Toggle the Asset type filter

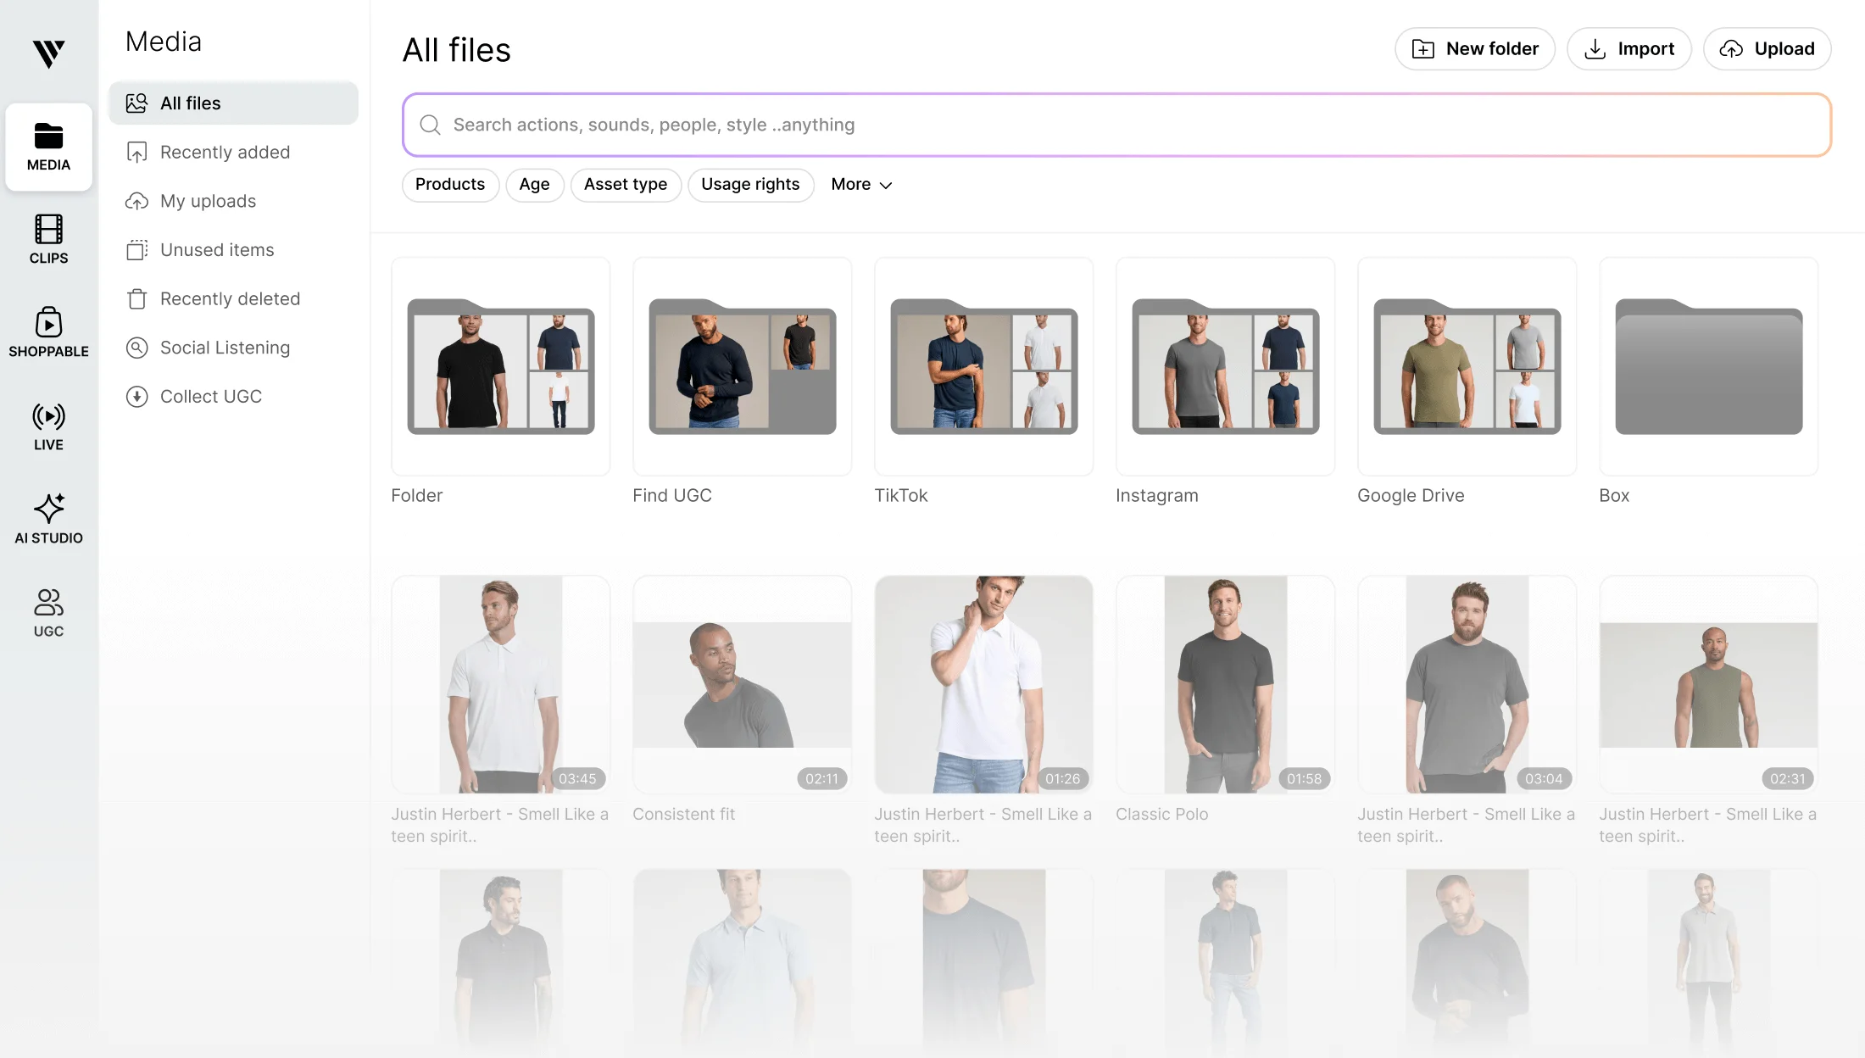[x=626, y=185]
